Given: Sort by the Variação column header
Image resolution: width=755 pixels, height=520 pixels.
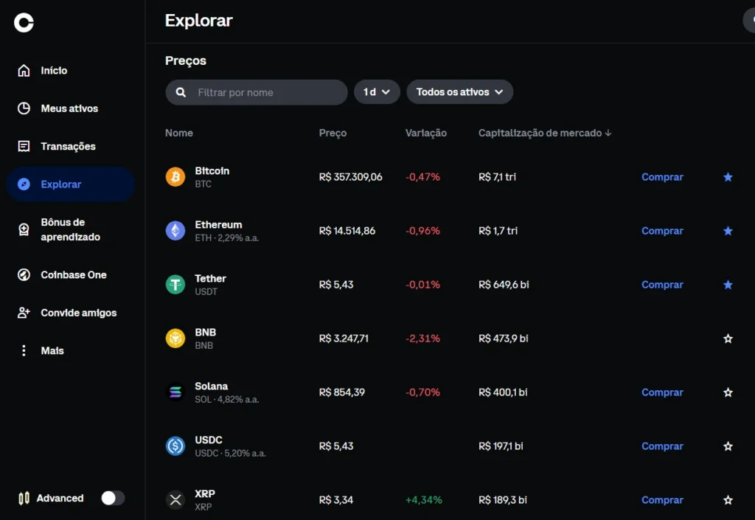Looking at the screenshot, I should pyautogui.click(x=426, y=133).
